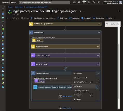Open the Dashboard icon in left sidebar
Viewport: 123px width, 111px height.
(3, 18)
